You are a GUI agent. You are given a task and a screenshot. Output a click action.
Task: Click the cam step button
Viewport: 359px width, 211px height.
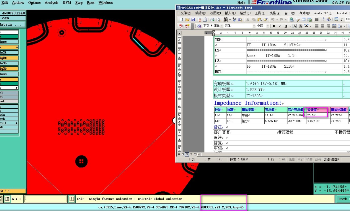pos(12,18)
